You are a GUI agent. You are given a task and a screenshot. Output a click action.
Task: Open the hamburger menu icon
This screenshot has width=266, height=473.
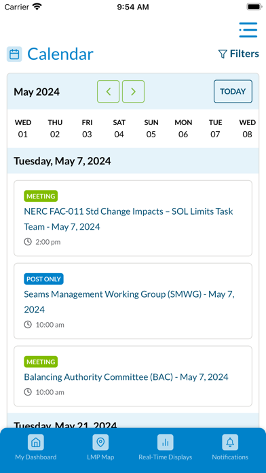coord(248,30)
